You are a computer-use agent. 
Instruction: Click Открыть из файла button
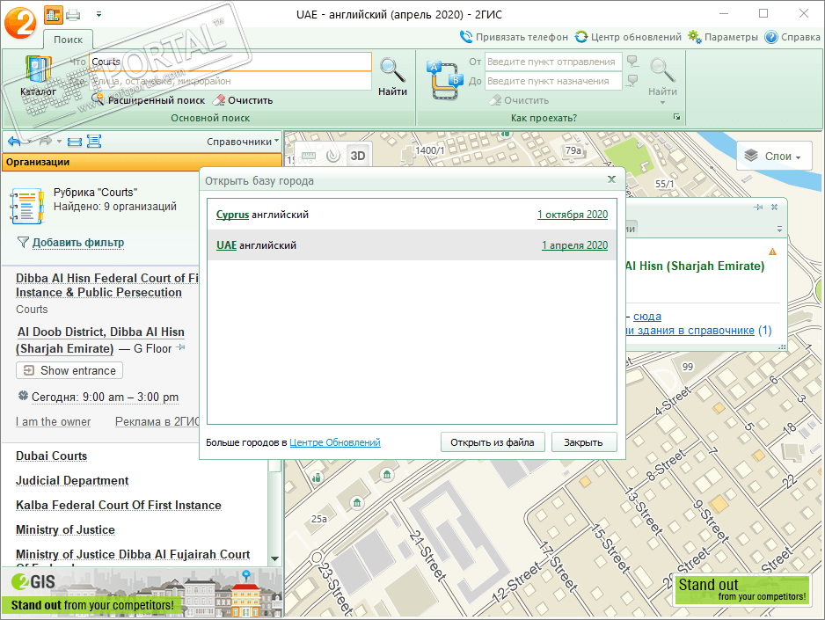492,442
